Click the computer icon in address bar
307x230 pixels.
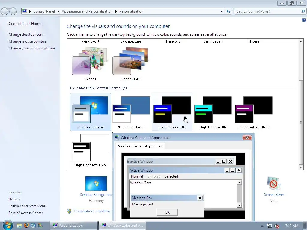(x=25, y=11)
